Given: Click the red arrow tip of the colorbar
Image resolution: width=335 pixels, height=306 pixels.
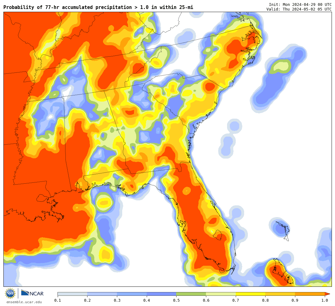Looking at the screenshot, I should pos(327,294).
